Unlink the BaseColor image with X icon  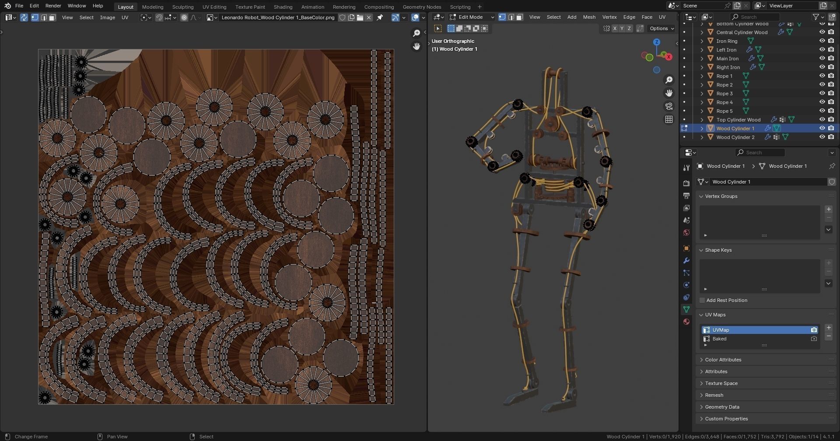point(369,17)
